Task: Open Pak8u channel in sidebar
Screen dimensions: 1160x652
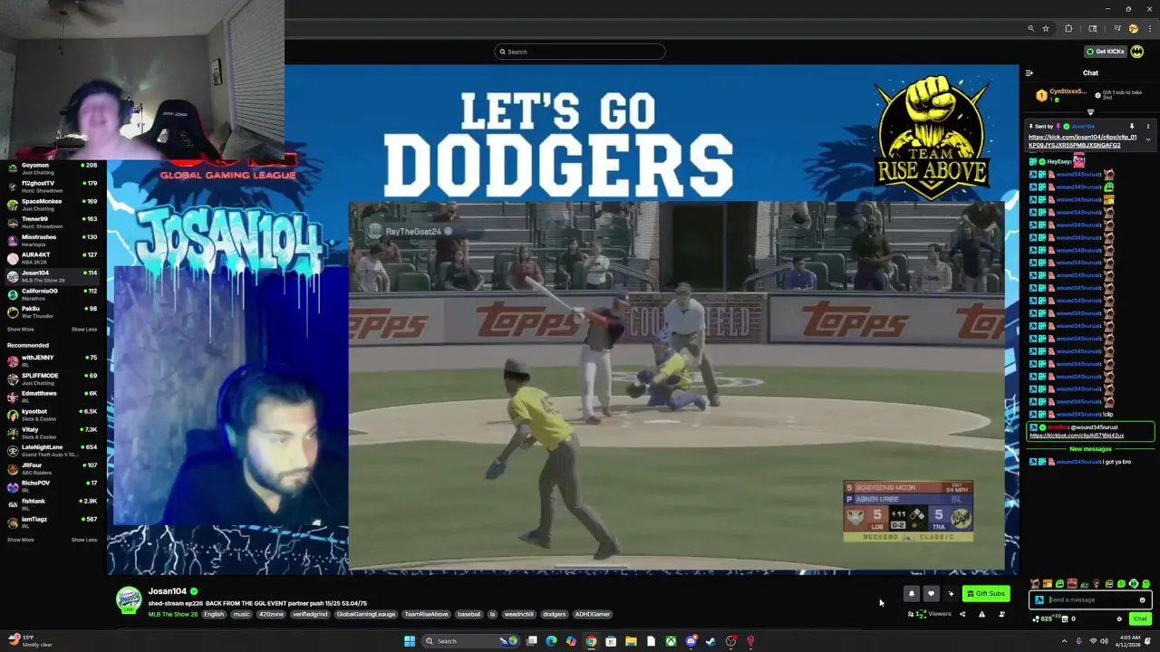Action: pyautogui.click(x=53, y=312)
